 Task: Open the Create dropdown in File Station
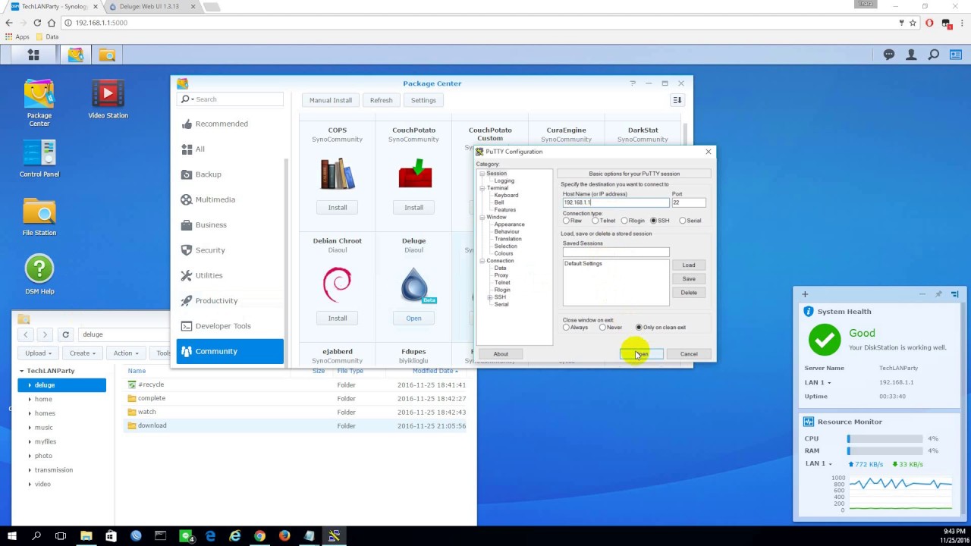(83, 353)
